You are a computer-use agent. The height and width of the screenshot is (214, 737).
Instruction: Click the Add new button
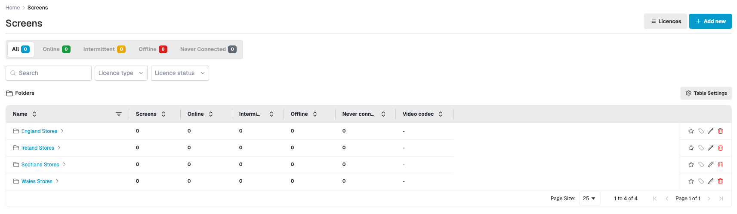point(710,21)
